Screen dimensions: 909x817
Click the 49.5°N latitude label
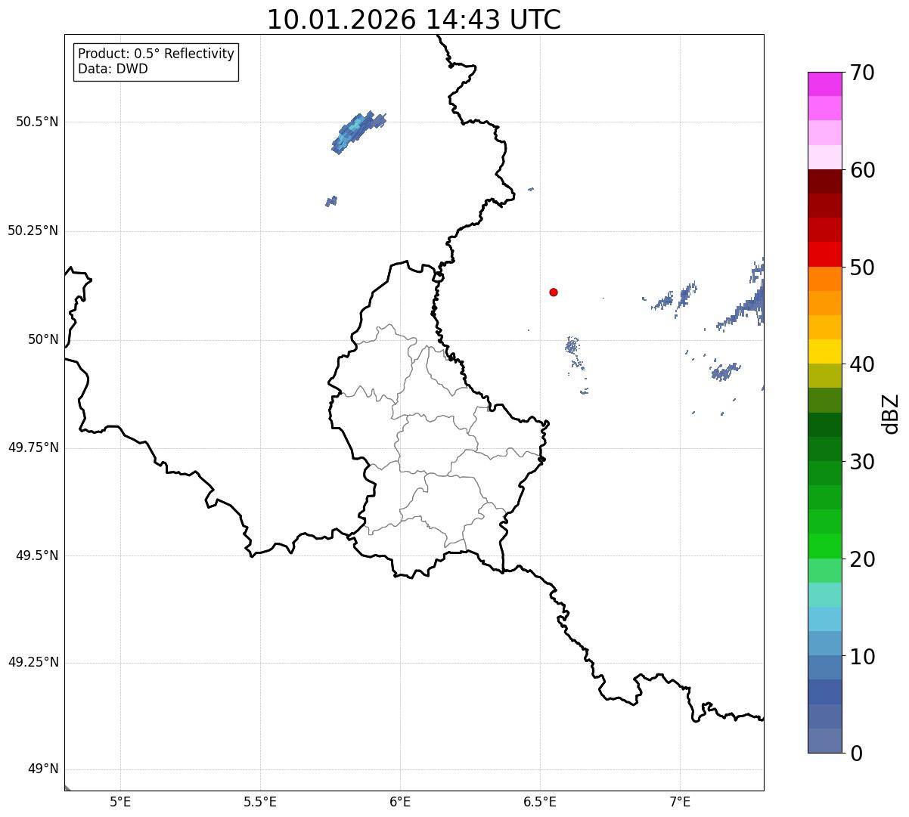point(36,555)
